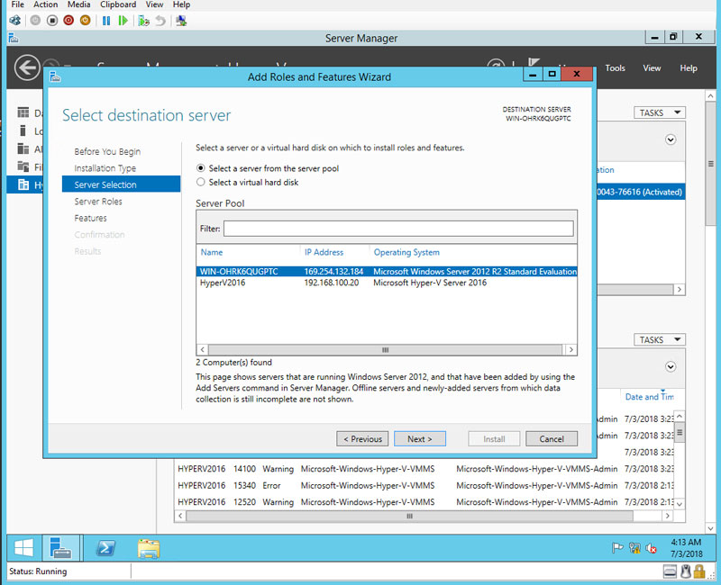Image resolution: width=721 pixels, height=585 pixels.
Task: Sort by Operating System column header
Action: click(x=406, y=252)
